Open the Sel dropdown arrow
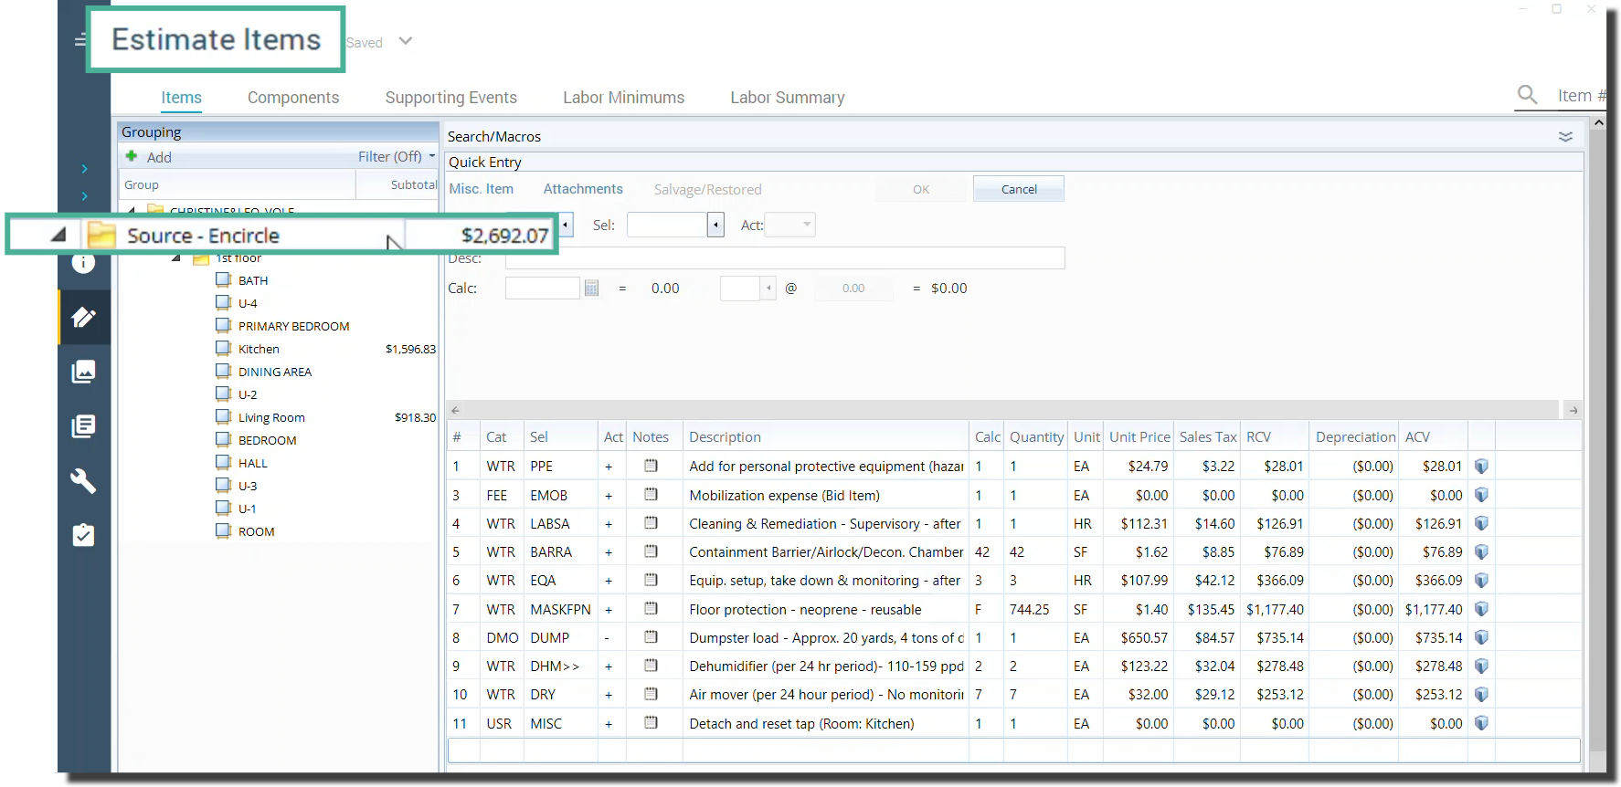Screen dimensions: 1621x787 [x=715, y=225]
